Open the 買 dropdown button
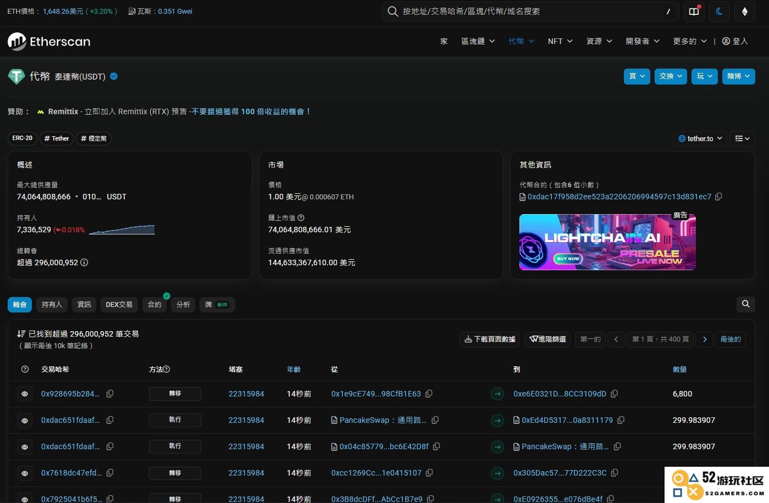 637,76
